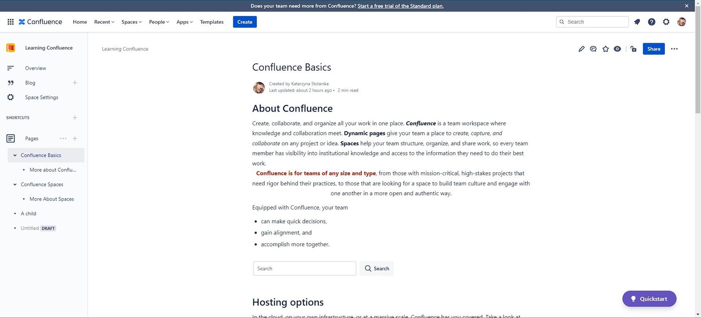Create a new page plus icon
The height and width of the screenshot is (318, 701).
coord(75,138)
